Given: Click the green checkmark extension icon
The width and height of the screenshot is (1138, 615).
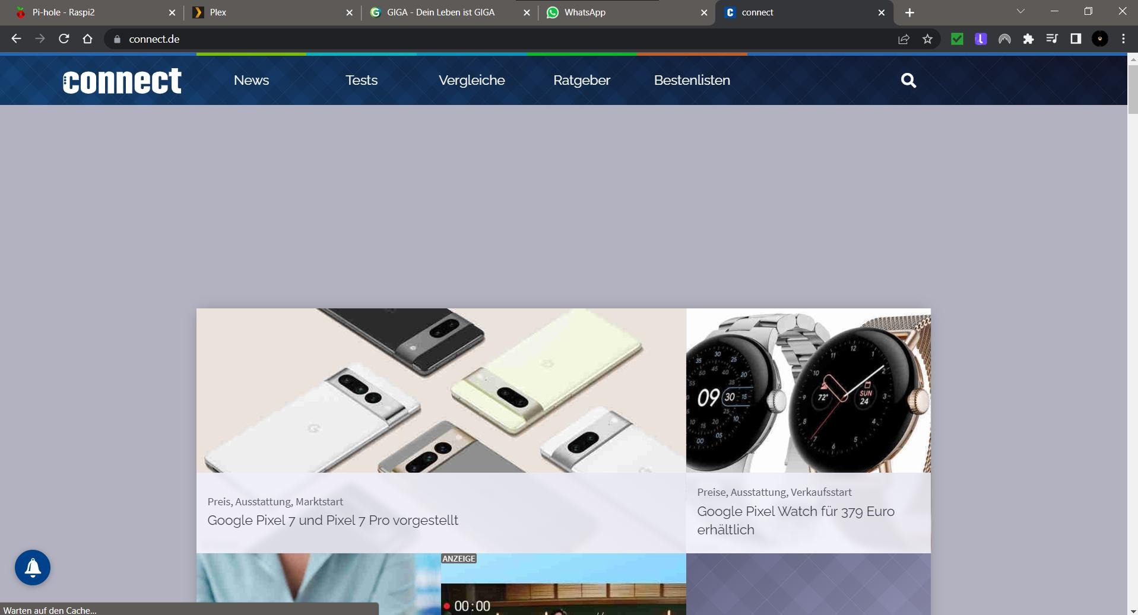Looking at the screenshot, I should 957,39.
